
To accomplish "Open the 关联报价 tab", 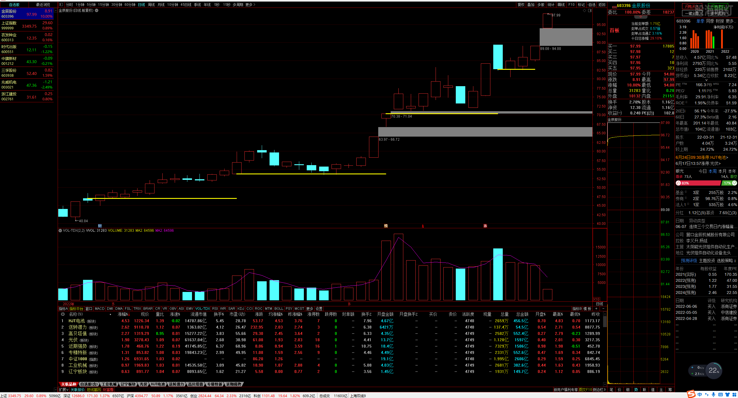I will (x=78, y=390).
